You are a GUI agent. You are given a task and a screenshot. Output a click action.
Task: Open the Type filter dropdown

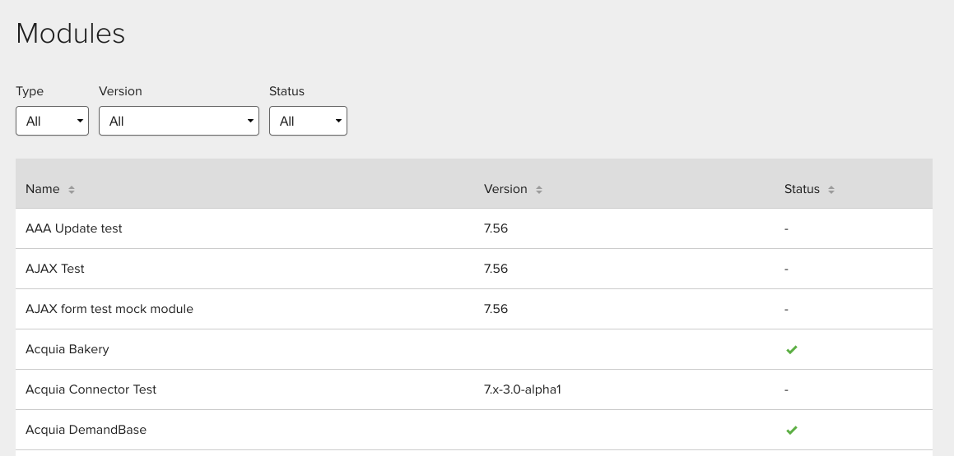tap(53, 121)
